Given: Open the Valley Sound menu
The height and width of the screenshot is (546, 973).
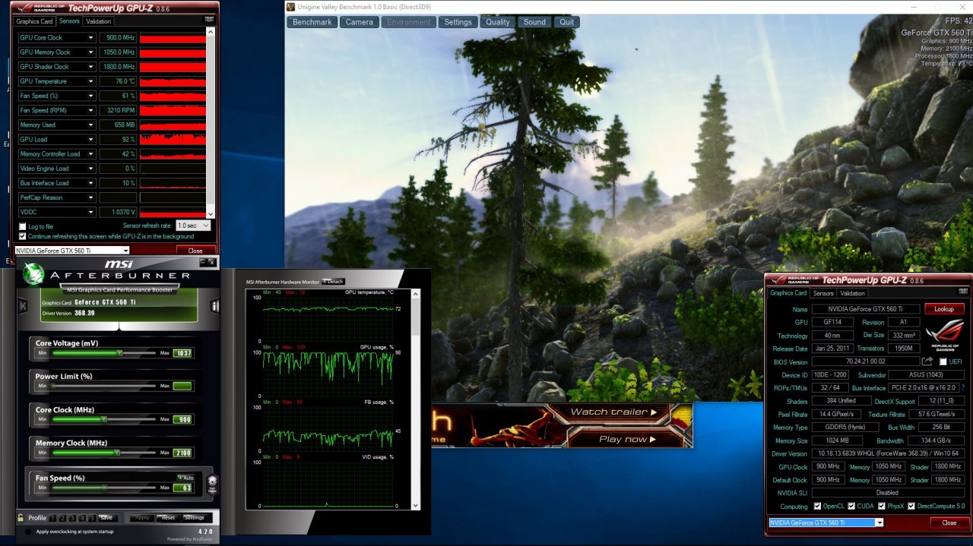Looking at the screenshot, I should (x=534, y=22).
